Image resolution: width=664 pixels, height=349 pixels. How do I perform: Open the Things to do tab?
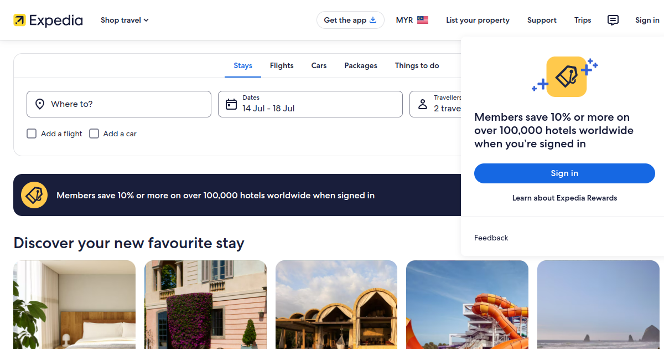coord(417,65)
